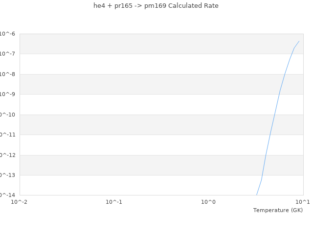The height and width of the screenshot is (234, 313).
Task: Click the 10^-8 y-axis tick label
Action: [x=7, y=74]
